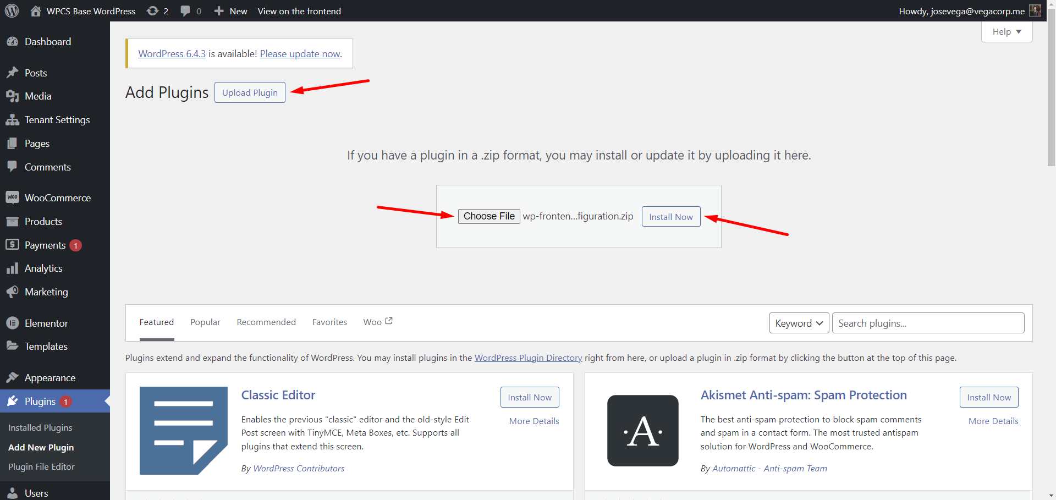Switch to the Recommended tab

pyautogui.click(x=266, y=322)
